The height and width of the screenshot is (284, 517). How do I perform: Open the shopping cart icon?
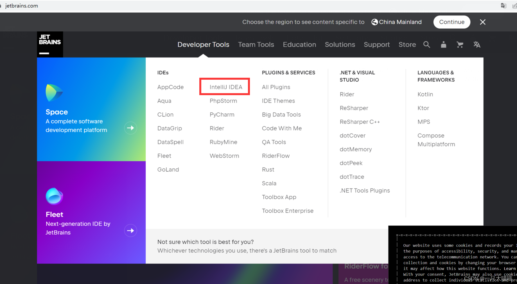(460, 44)
